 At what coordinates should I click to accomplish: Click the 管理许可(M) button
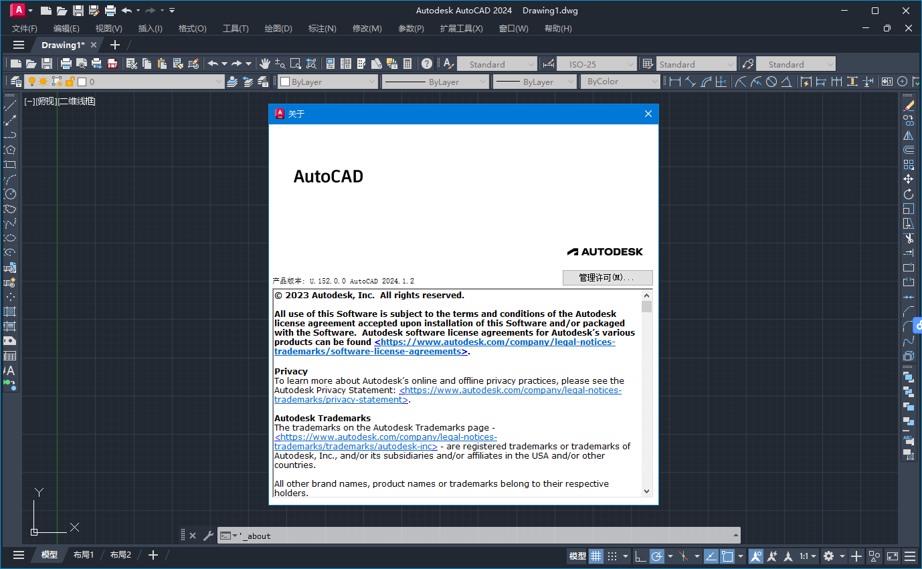(608, 277)
